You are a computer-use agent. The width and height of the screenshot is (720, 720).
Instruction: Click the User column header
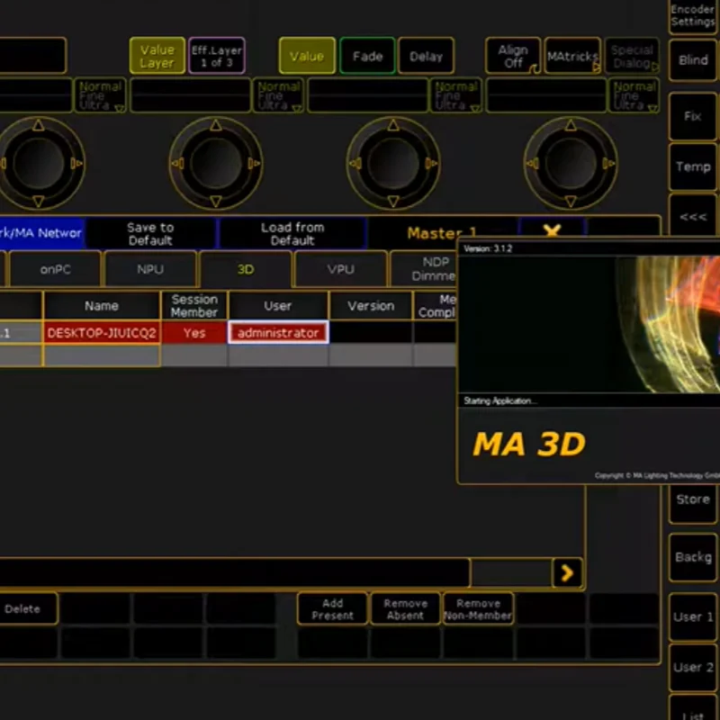(278, 306)
